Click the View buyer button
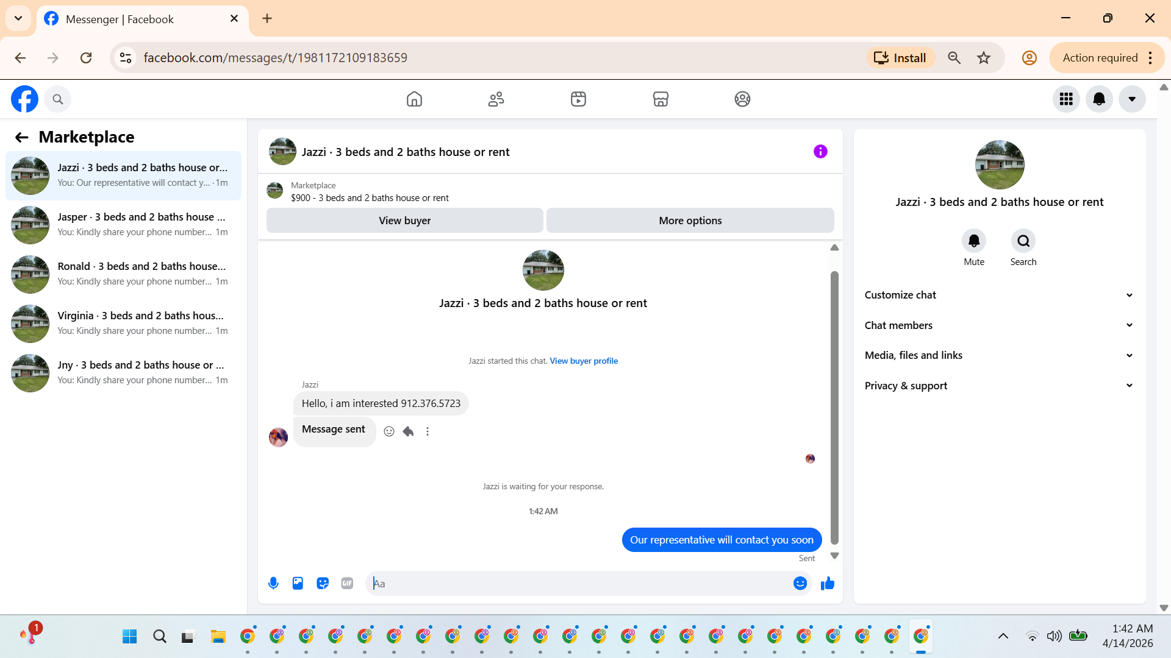Screen dimensions: 1171x658 point(404,221)
